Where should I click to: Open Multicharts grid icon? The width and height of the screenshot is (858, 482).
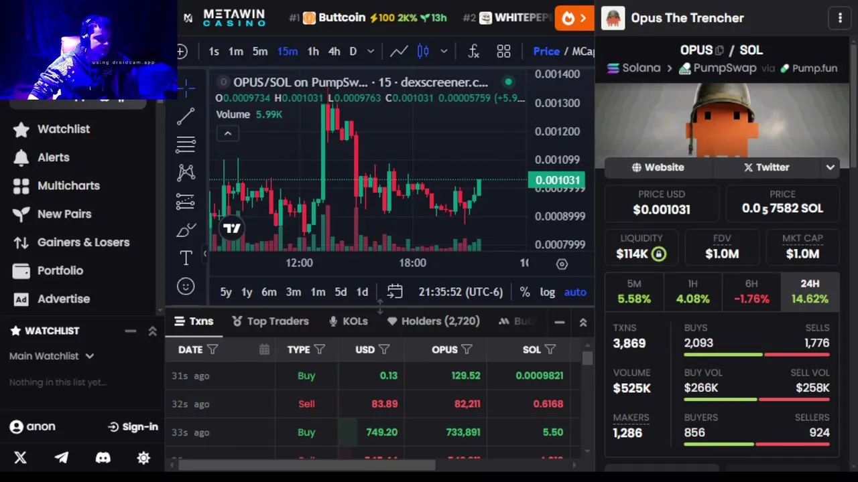(x=21, y=186)
